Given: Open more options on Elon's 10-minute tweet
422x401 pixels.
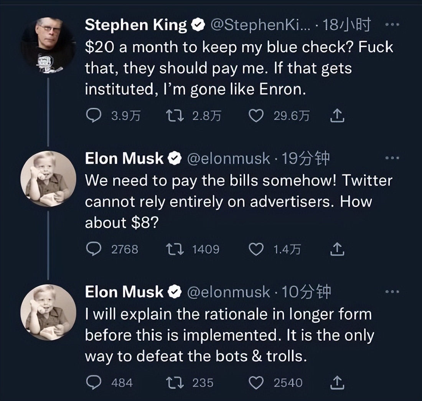Looking at the screenshot, I should [x=392, y=292].
